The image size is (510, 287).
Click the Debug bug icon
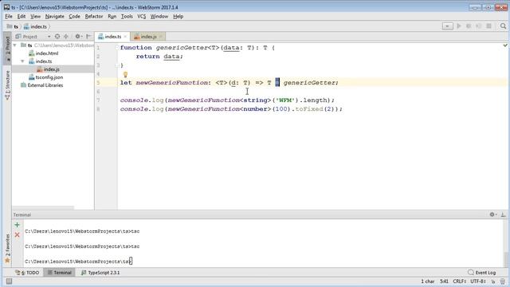[x=469, y=26]
